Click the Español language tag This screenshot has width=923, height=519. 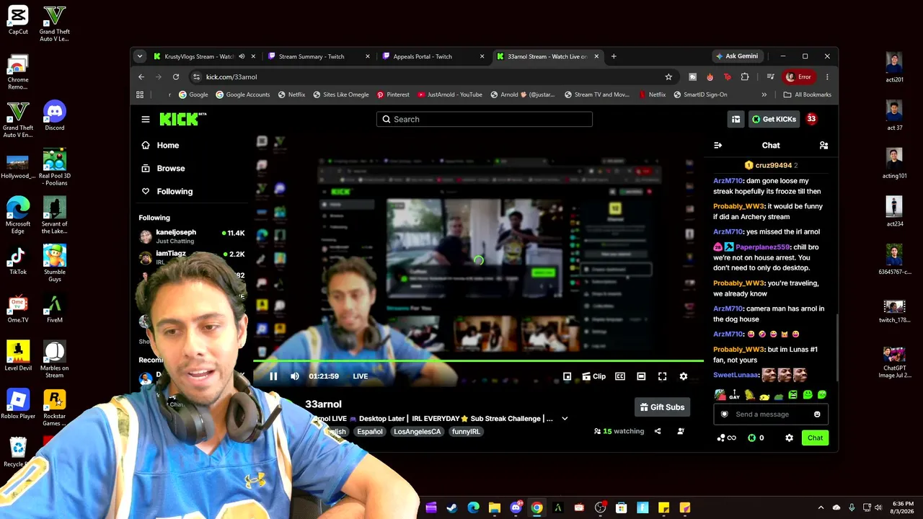pyautogui.click(x=370, y=432)
